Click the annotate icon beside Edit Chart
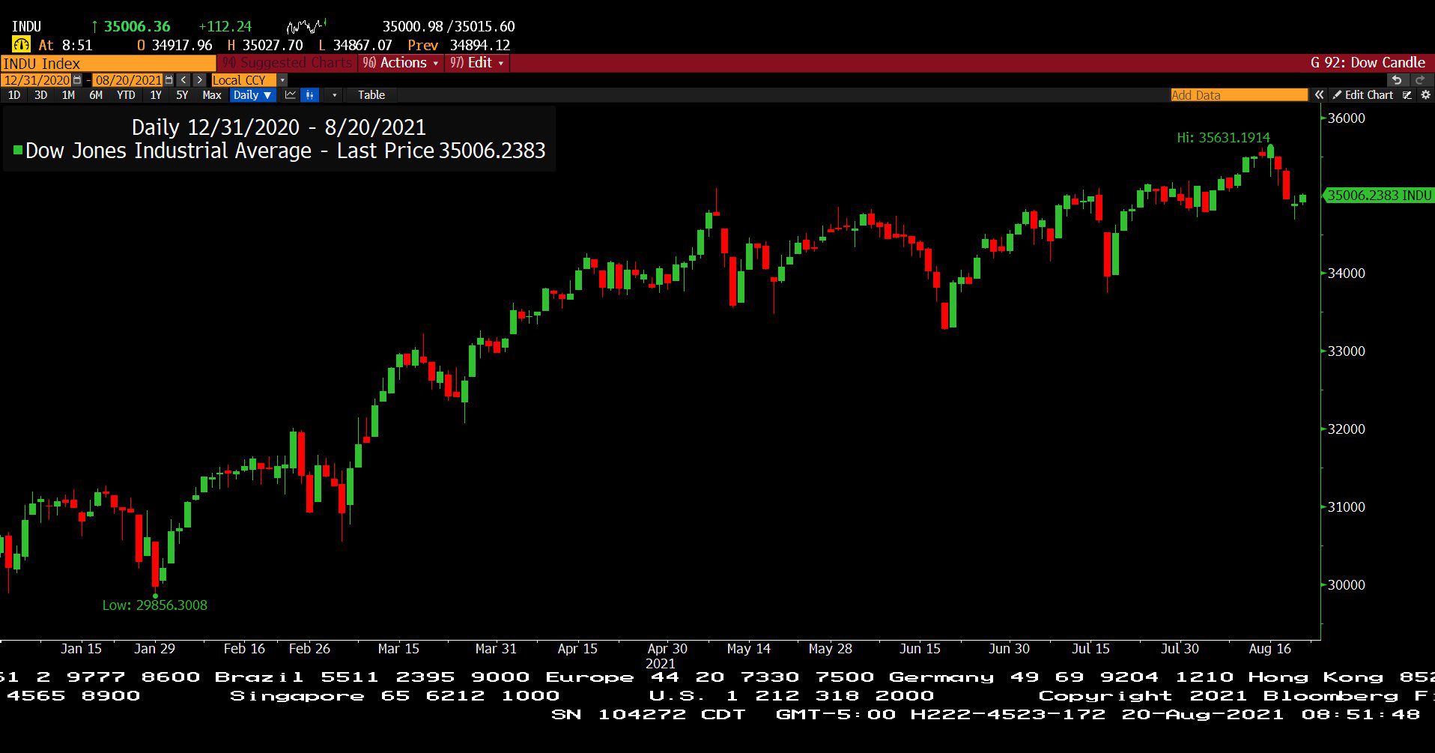Viewport: 1435px width, 753px height. 1407,95
